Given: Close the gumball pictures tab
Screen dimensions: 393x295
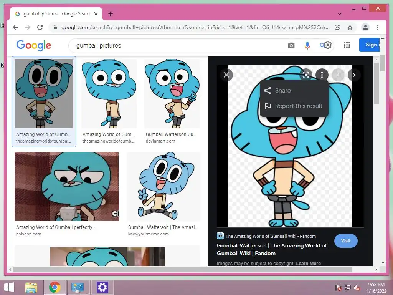Looking at the screenshot, I should click(96, 14).
